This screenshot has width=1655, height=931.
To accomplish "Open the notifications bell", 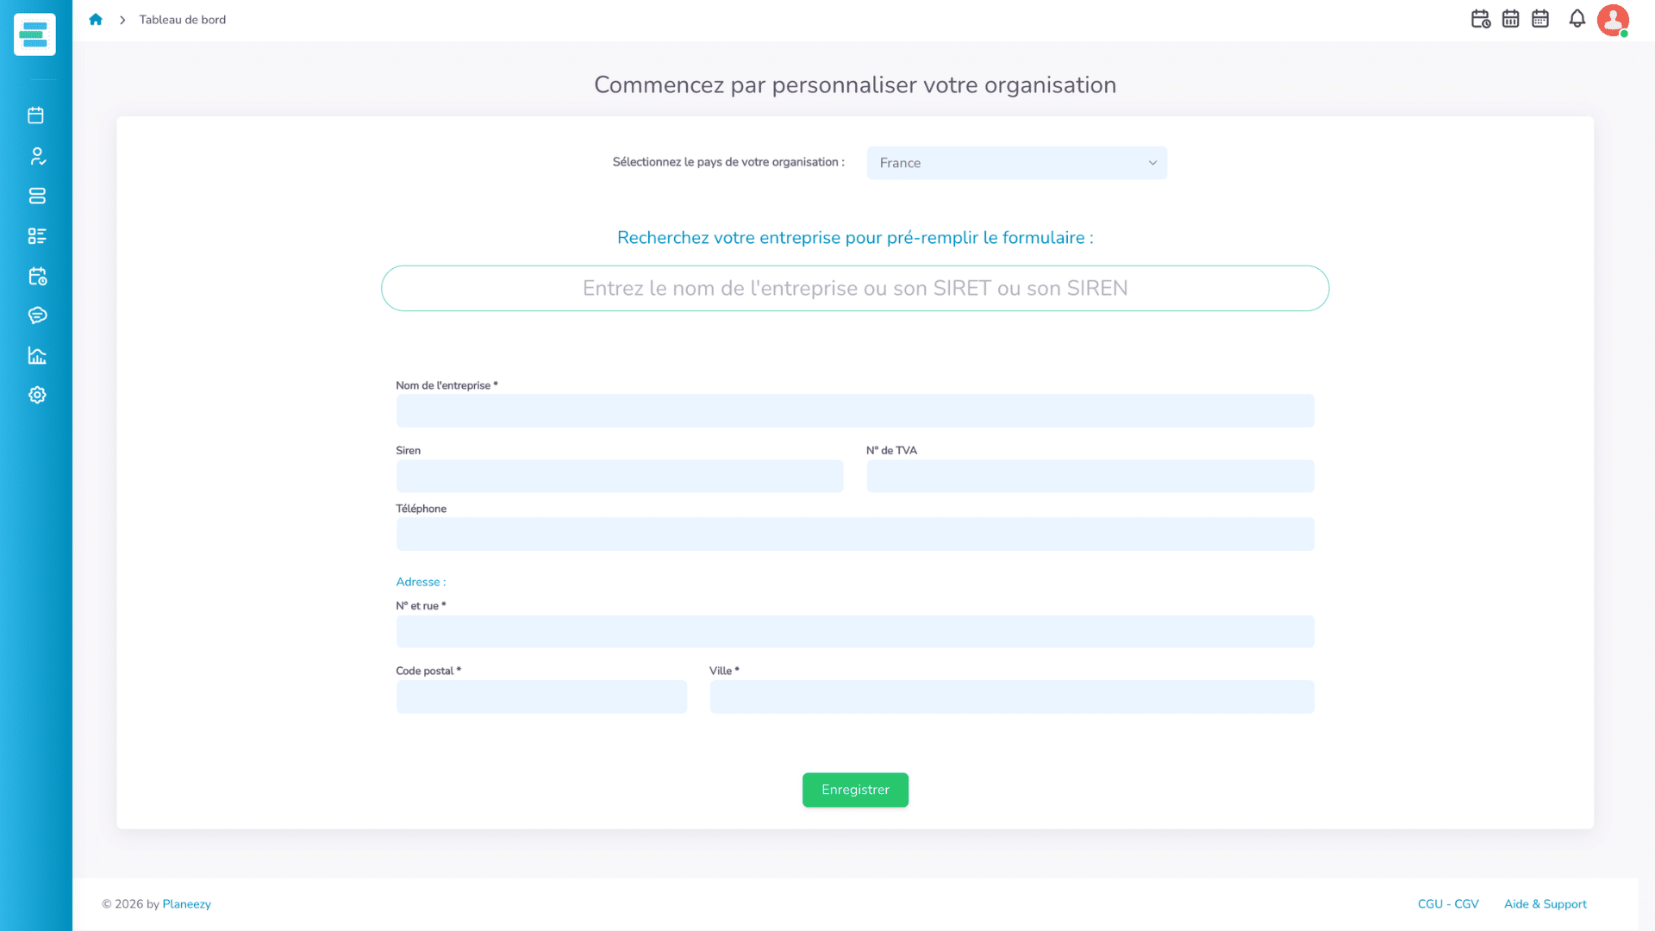I will point(1577,19).
